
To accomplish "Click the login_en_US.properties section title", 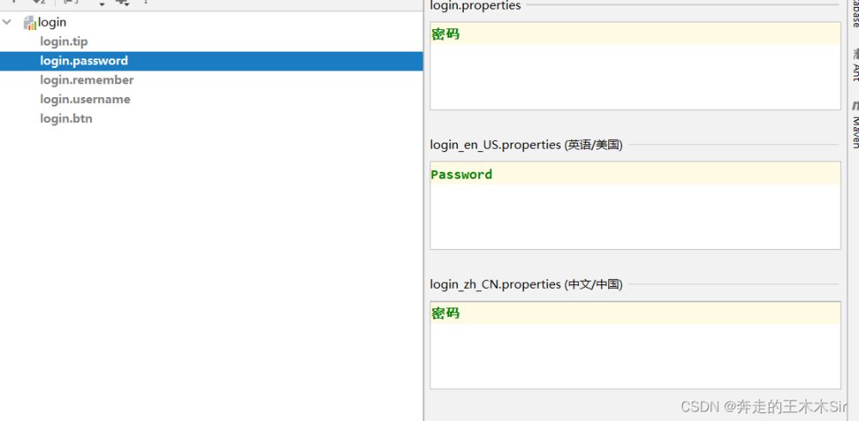I will pos(526,145).
